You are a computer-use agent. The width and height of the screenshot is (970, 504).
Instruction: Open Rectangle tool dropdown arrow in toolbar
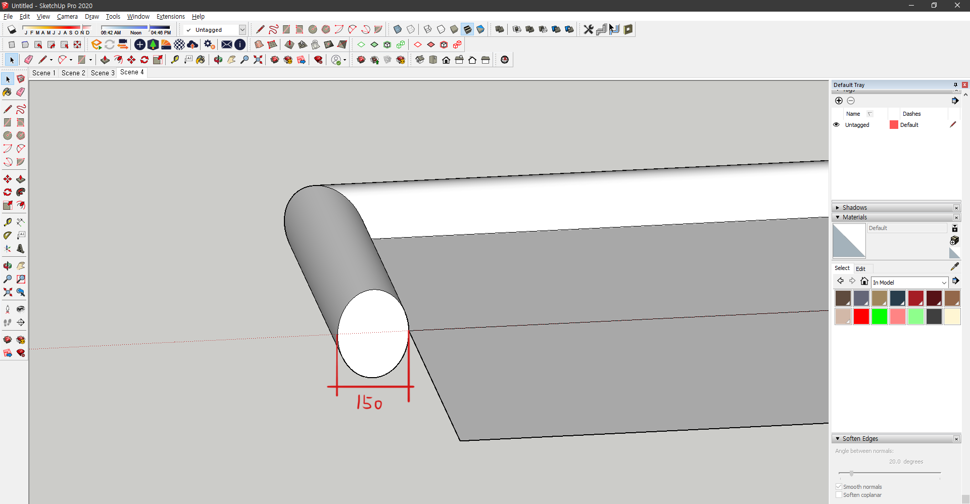90,60
